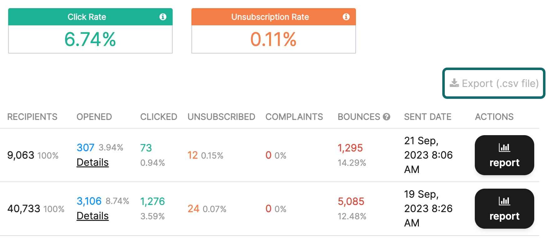This screenshot has height=239, width=553.
Task: Click the Sent Date column header
Action: (428, 117)
